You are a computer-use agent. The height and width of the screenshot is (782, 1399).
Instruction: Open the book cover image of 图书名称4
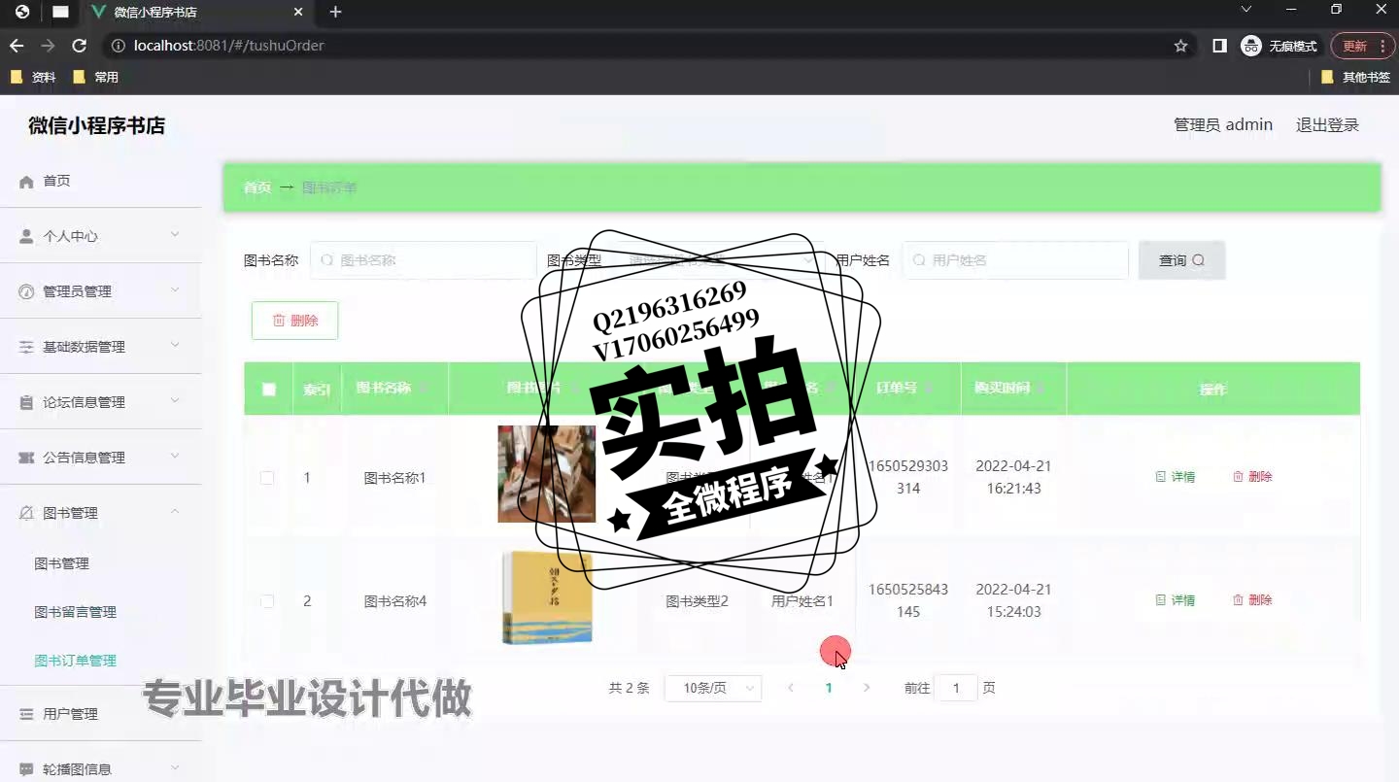pyautogui.click(x=547, y=598)
